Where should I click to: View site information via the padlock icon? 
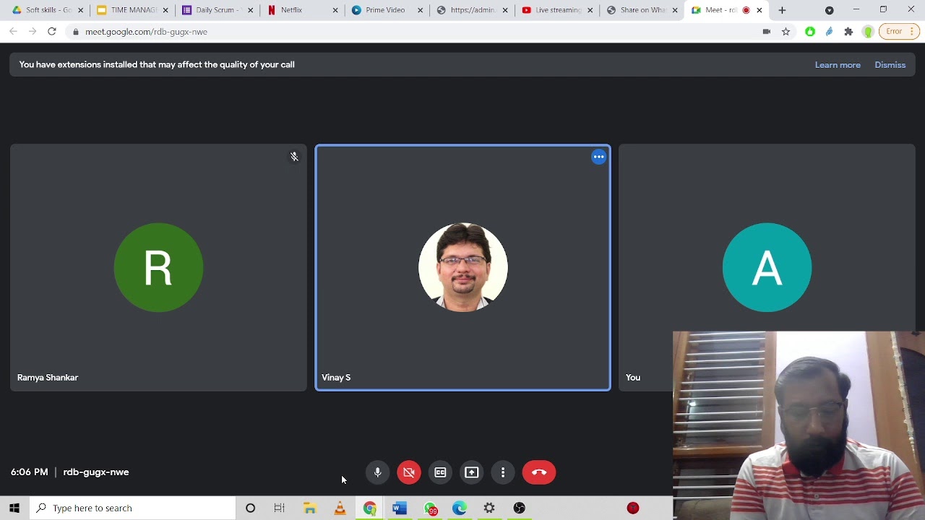(76, 32)
